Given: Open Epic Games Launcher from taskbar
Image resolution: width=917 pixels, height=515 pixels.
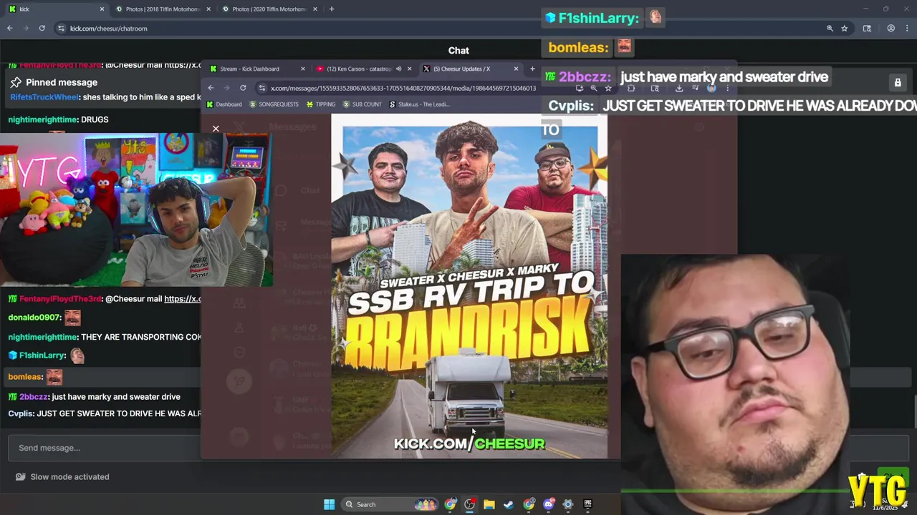Looking at the screenshot, I should point(587,504).
